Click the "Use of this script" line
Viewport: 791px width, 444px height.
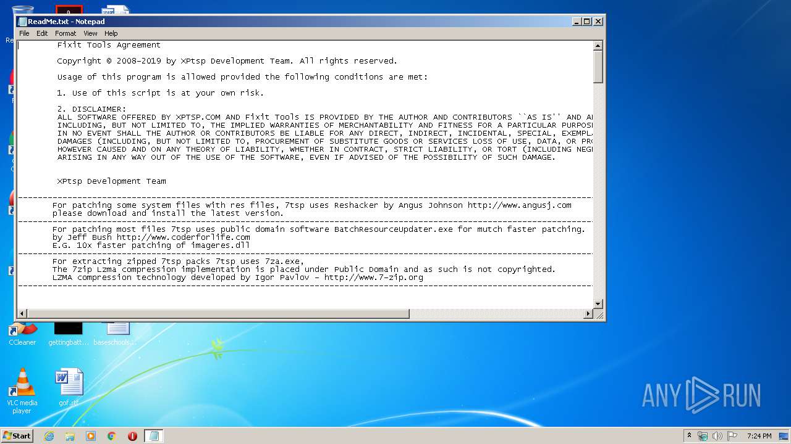[x=161, y=93]
